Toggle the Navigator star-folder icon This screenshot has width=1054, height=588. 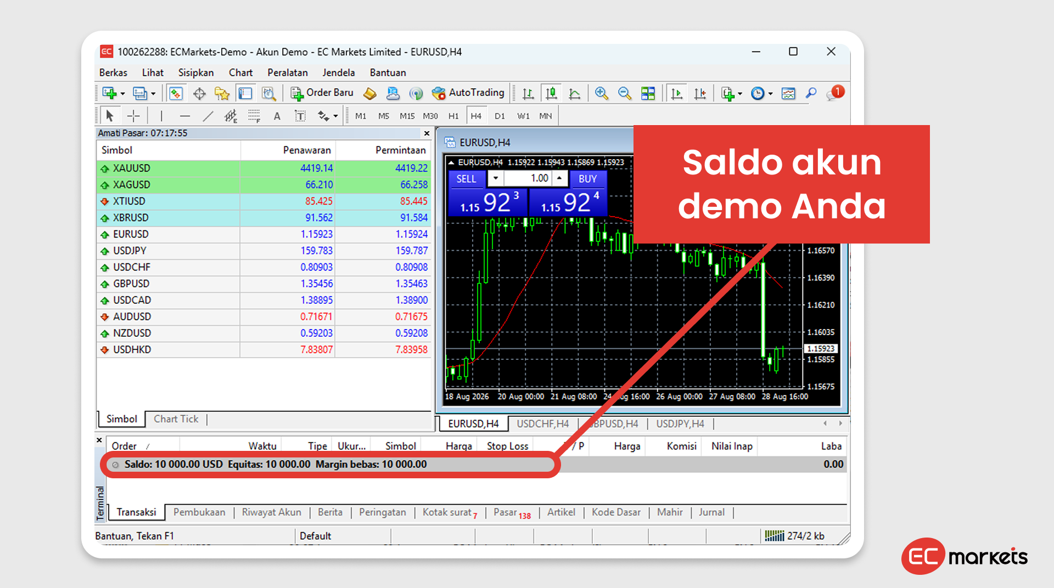(x=222, y=93)
